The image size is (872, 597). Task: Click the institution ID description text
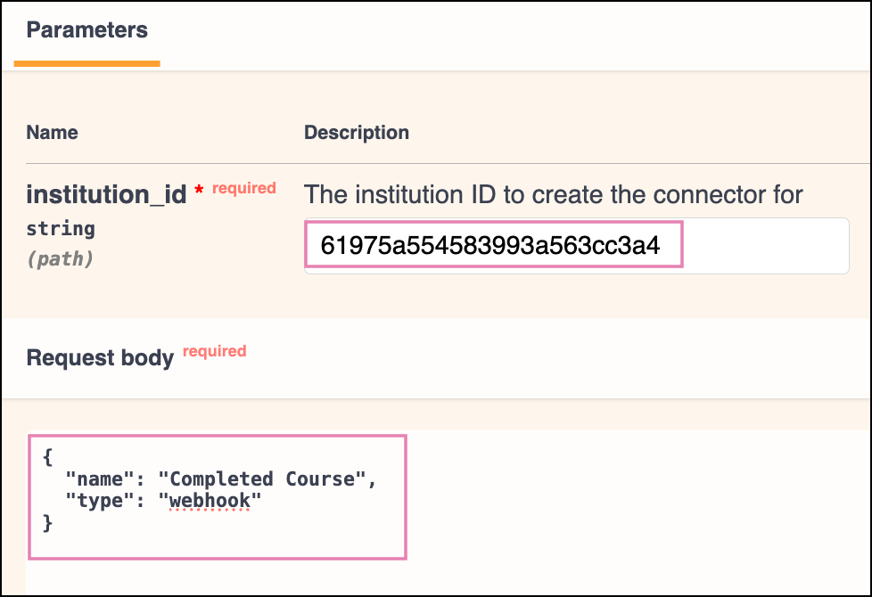(554, 194)
